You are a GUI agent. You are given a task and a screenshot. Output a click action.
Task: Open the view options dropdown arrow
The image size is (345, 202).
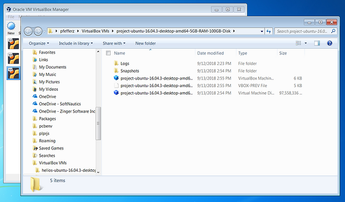(x=306, y=43)
